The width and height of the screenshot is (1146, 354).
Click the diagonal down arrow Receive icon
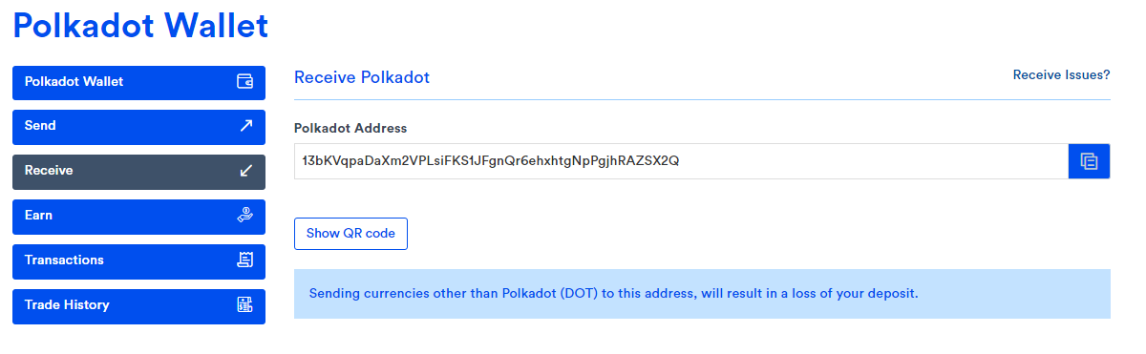pyautogui.click(x=245, y=171)
